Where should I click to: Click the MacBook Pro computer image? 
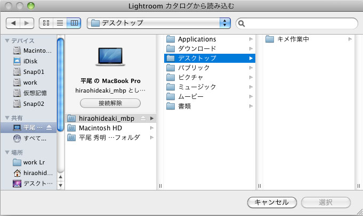110,57
